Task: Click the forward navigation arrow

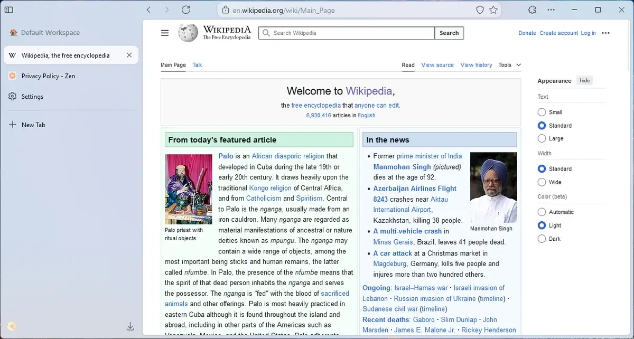Action: coord(167,10)
